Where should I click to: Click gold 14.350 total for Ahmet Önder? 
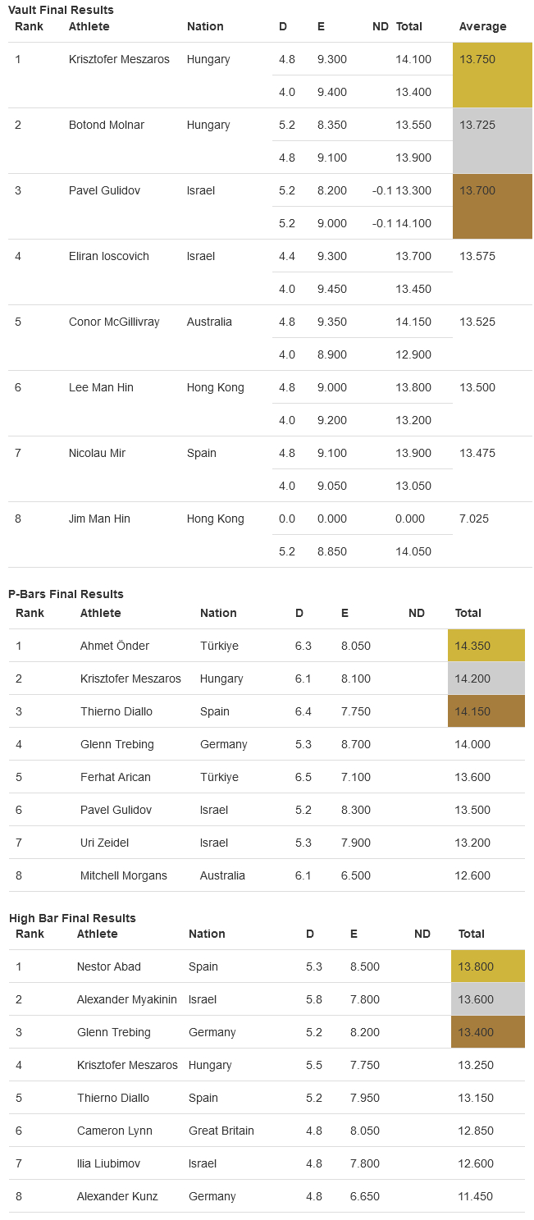point(486,646)
